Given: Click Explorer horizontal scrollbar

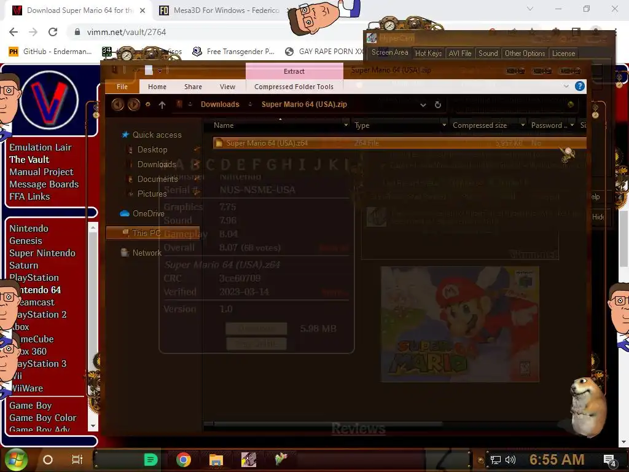Looking at the screenshot, I should tap(328, 423).
